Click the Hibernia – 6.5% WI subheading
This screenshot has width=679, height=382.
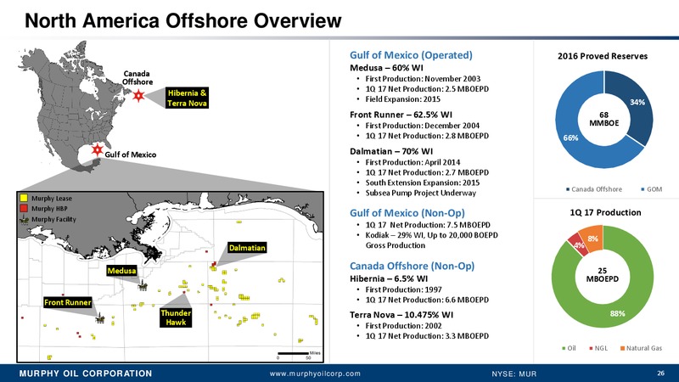(389, 278)
